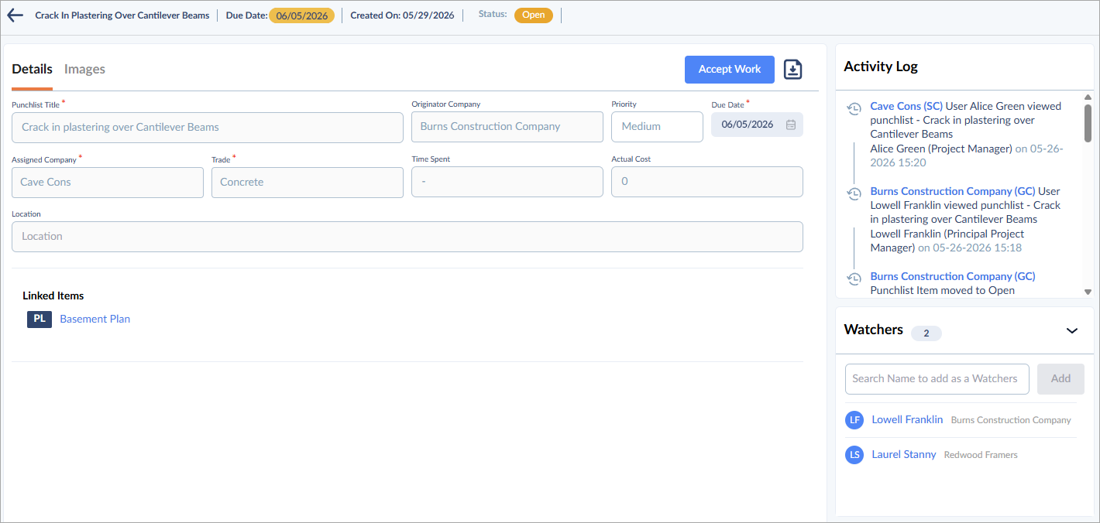Image resolution: width=1100 pixels, height=523 pixels.
Task: Click the Accept Work button
Action: click(x=730, y=70)
